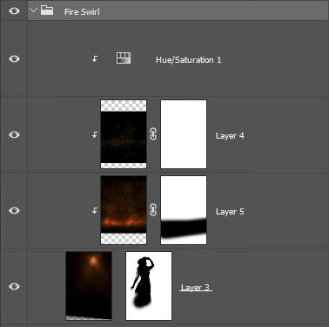Click Layer 4 clipping mask arrow

95,135
